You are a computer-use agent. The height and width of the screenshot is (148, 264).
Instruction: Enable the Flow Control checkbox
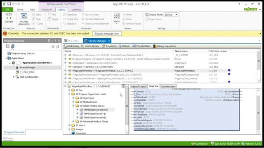click(x=147, y=19)
